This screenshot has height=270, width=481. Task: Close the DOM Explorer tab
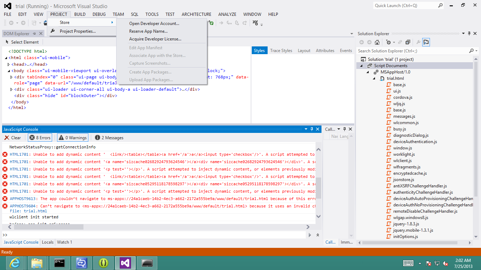(x=41, y=34)
